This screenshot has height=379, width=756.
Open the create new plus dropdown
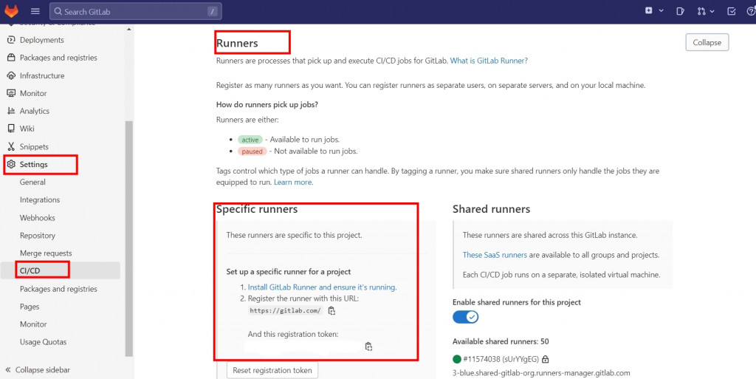654,10
